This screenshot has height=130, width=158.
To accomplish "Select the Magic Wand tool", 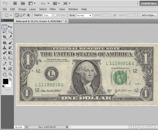I will (x=10, y=32).
